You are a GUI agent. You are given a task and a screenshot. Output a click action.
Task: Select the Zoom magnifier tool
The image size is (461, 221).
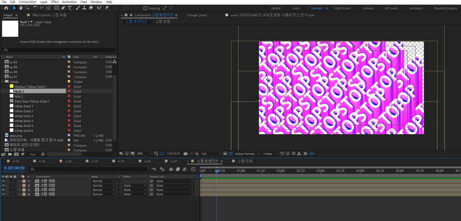pyautogui.click(x=27, y=8)
